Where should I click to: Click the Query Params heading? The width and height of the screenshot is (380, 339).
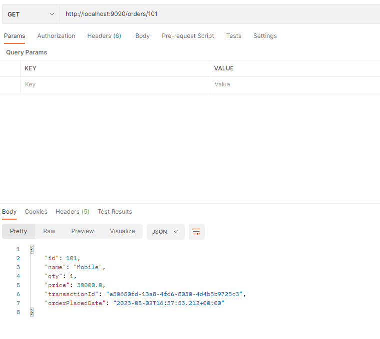click(x=27, y=52)
